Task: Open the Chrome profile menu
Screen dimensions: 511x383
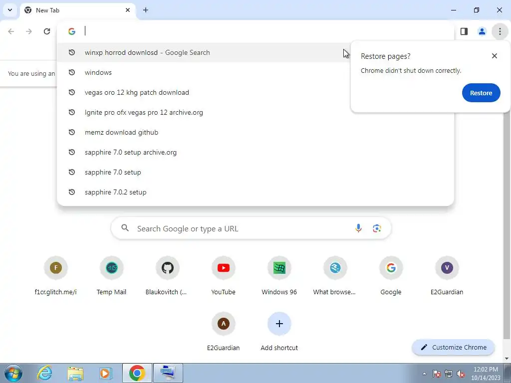Action: [482, 31]
